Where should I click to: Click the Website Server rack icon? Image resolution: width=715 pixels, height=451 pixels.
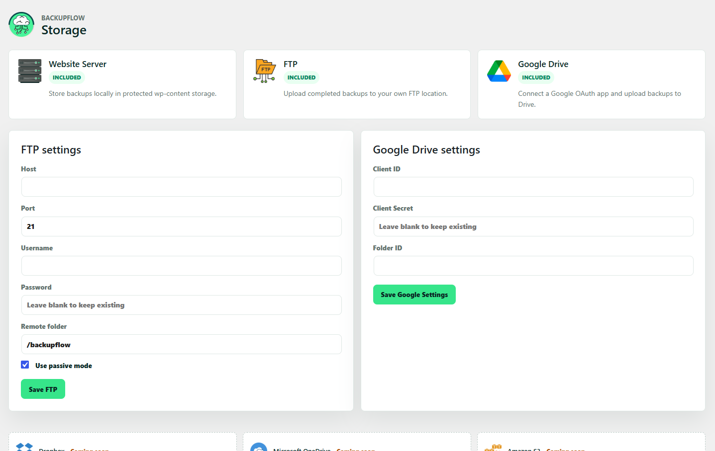[30, 71]
